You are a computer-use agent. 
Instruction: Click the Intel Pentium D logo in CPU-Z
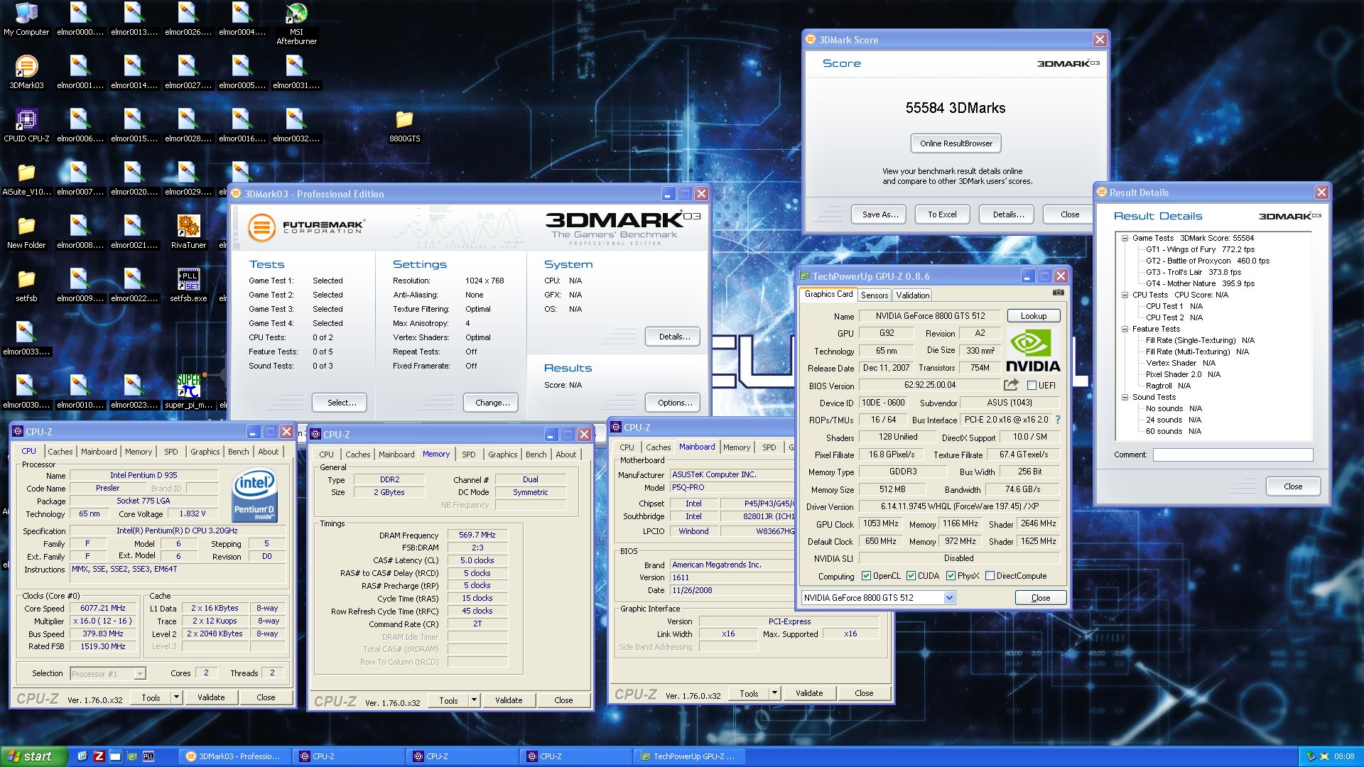pos(254,496)
